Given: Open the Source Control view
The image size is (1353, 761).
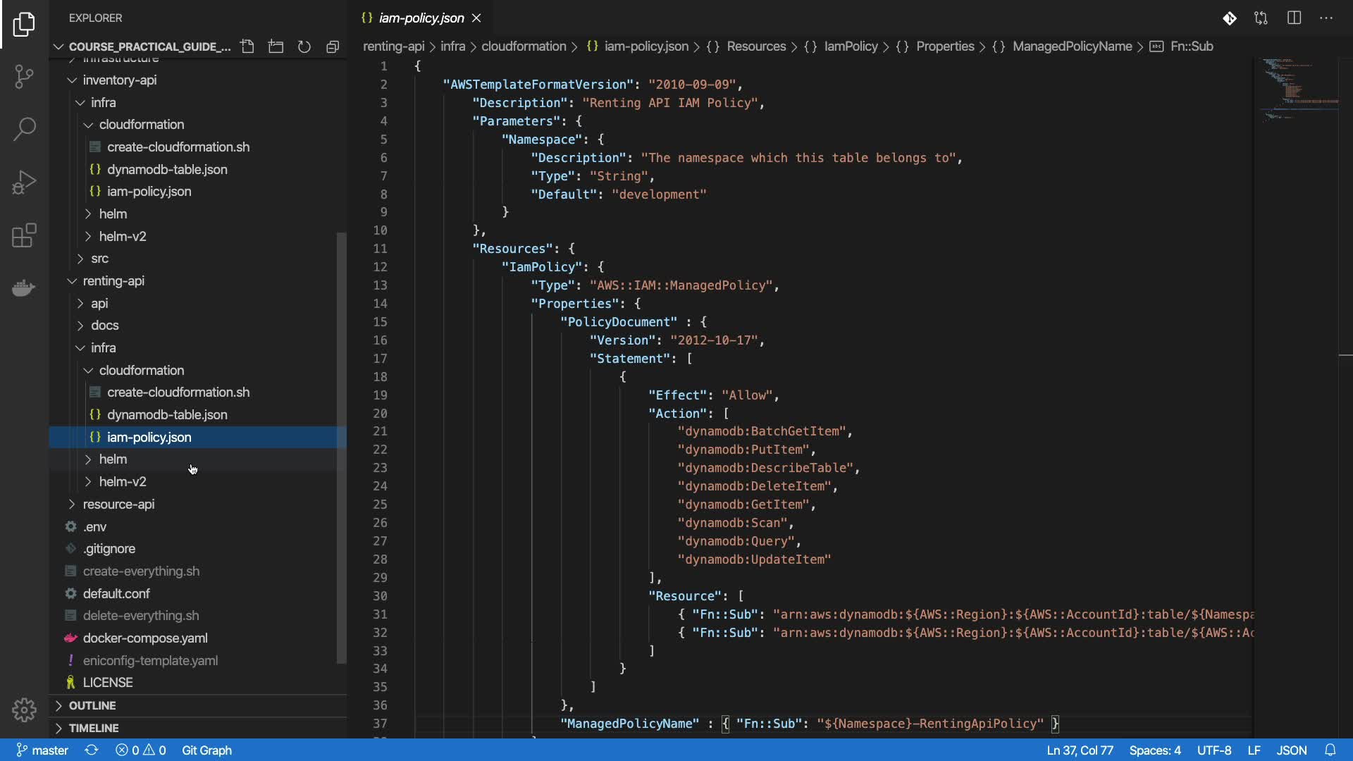Looking at the screenshot, I should coord(24,76).
